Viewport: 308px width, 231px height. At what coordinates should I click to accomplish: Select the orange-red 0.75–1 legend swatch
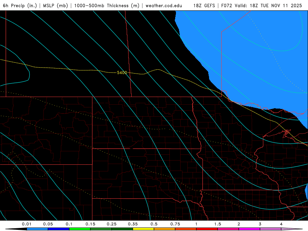tap(186, 229)
